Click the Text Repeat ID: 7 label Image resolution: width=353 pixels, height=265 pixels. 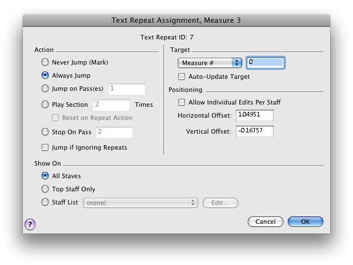167,37
